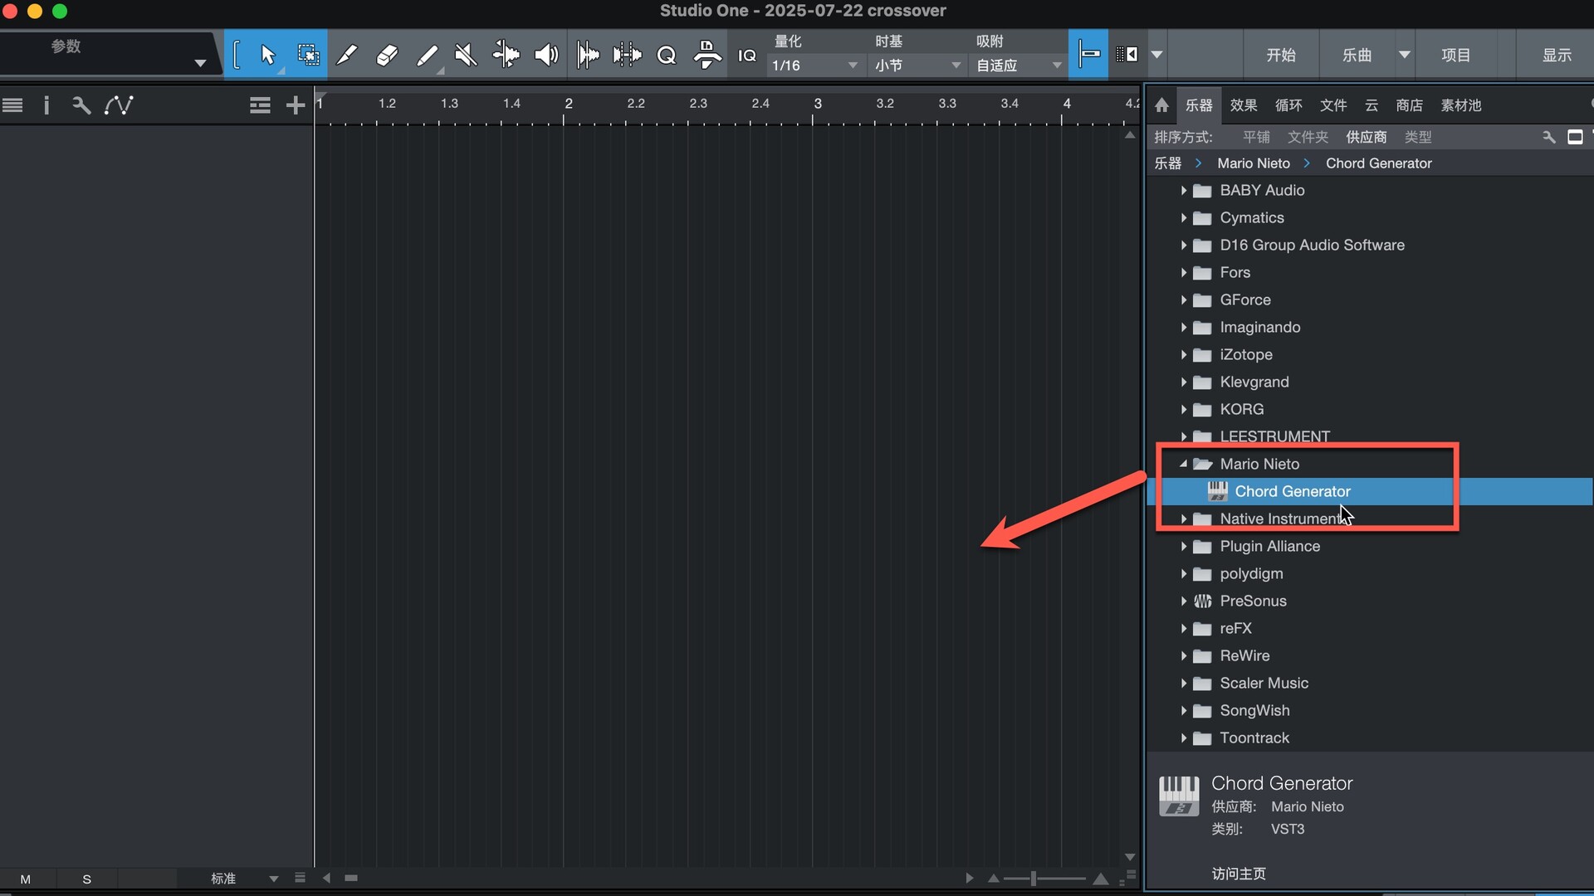Click the 项目 button

[x=1455, y=55]
